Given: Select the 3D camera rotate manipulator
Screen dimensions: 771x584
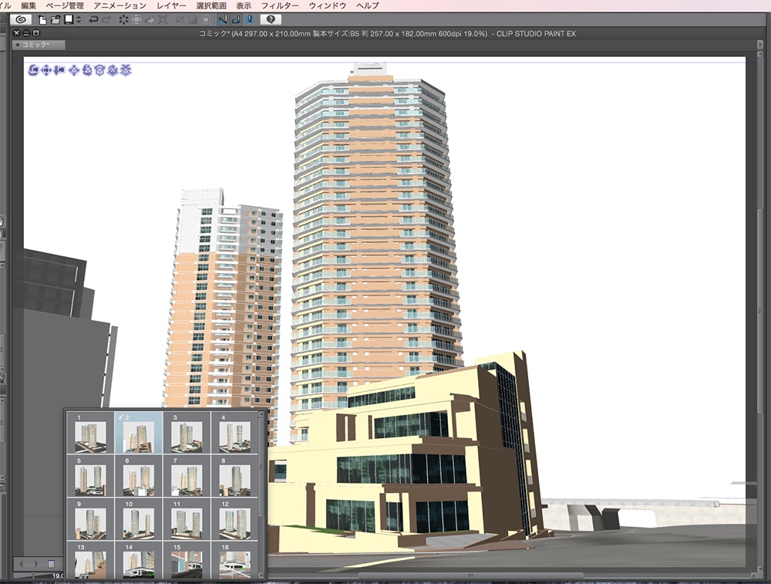Looking at the screenshot, I should pos(33,70).
